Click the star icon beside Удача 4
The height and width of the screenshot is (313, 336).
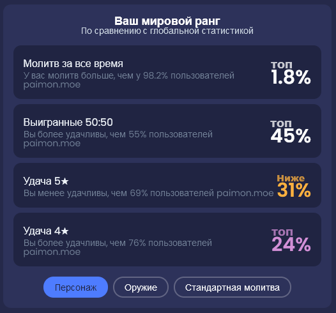pos(65,231)
